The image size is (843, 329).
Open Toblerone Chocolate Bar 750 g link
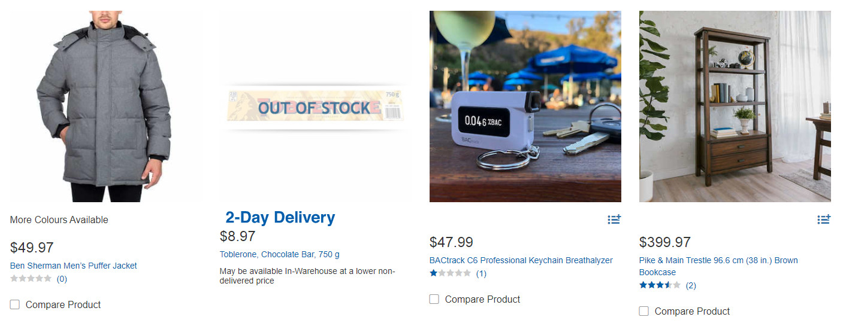coord(280,254)
